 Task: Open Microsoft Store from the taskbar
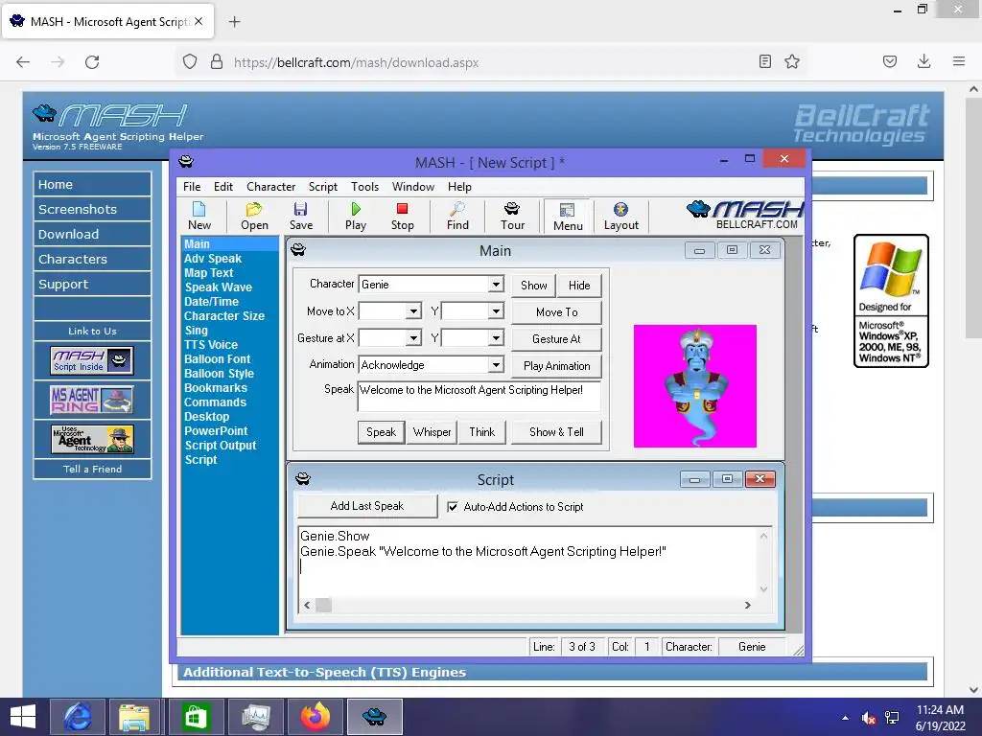[196, 717]
